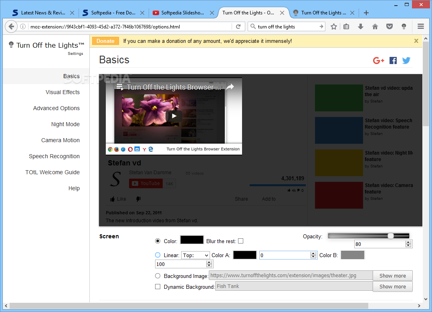
Task: Click Show more for Dynamic Background
Action: coord(393,286)
